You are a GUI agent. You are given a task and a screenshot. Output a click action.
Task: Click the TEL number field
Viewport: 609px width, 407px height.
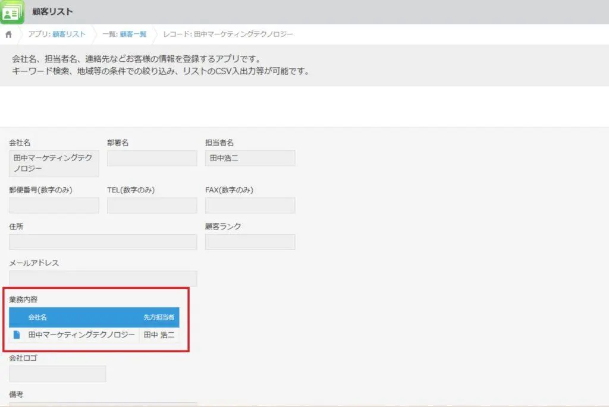point(152,206)
